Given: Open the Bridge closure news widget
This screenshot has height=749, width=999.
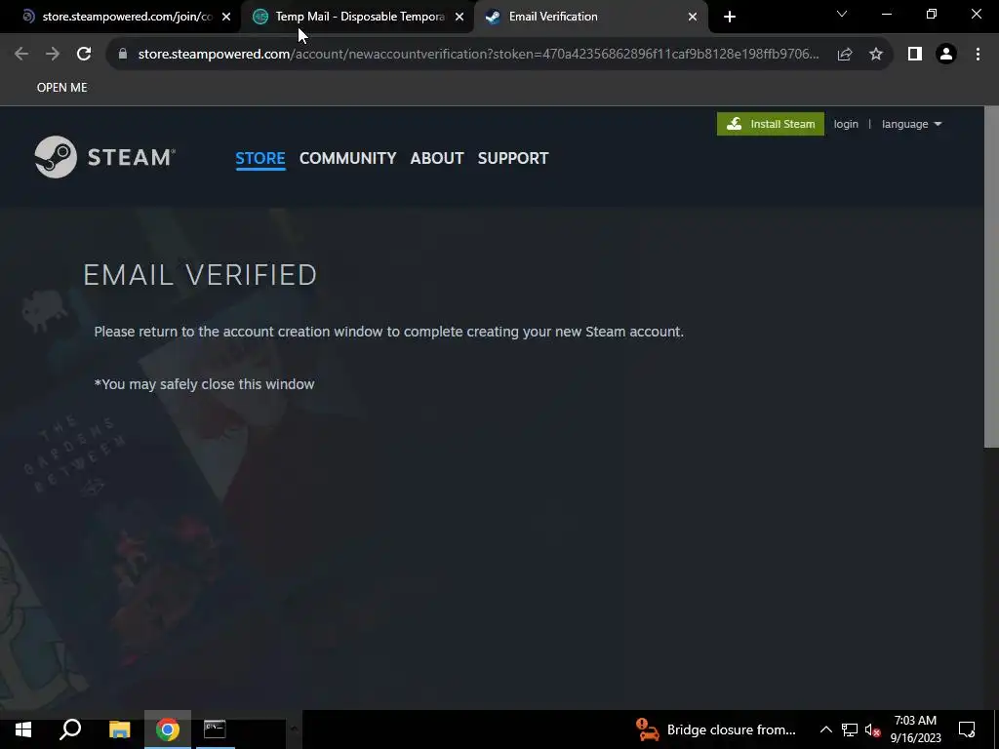Looking at the screenshot, I should tap(716, 729).
